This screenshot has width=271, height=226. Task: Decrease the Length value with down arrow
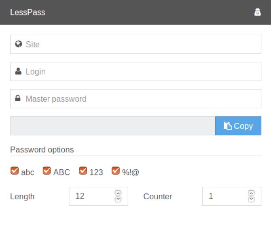118,199
